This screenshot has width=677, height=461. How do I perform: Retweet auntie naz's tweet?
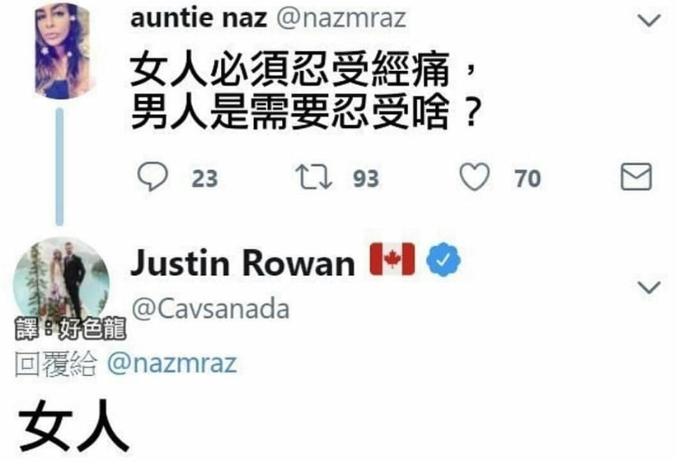tap(314, 178)
